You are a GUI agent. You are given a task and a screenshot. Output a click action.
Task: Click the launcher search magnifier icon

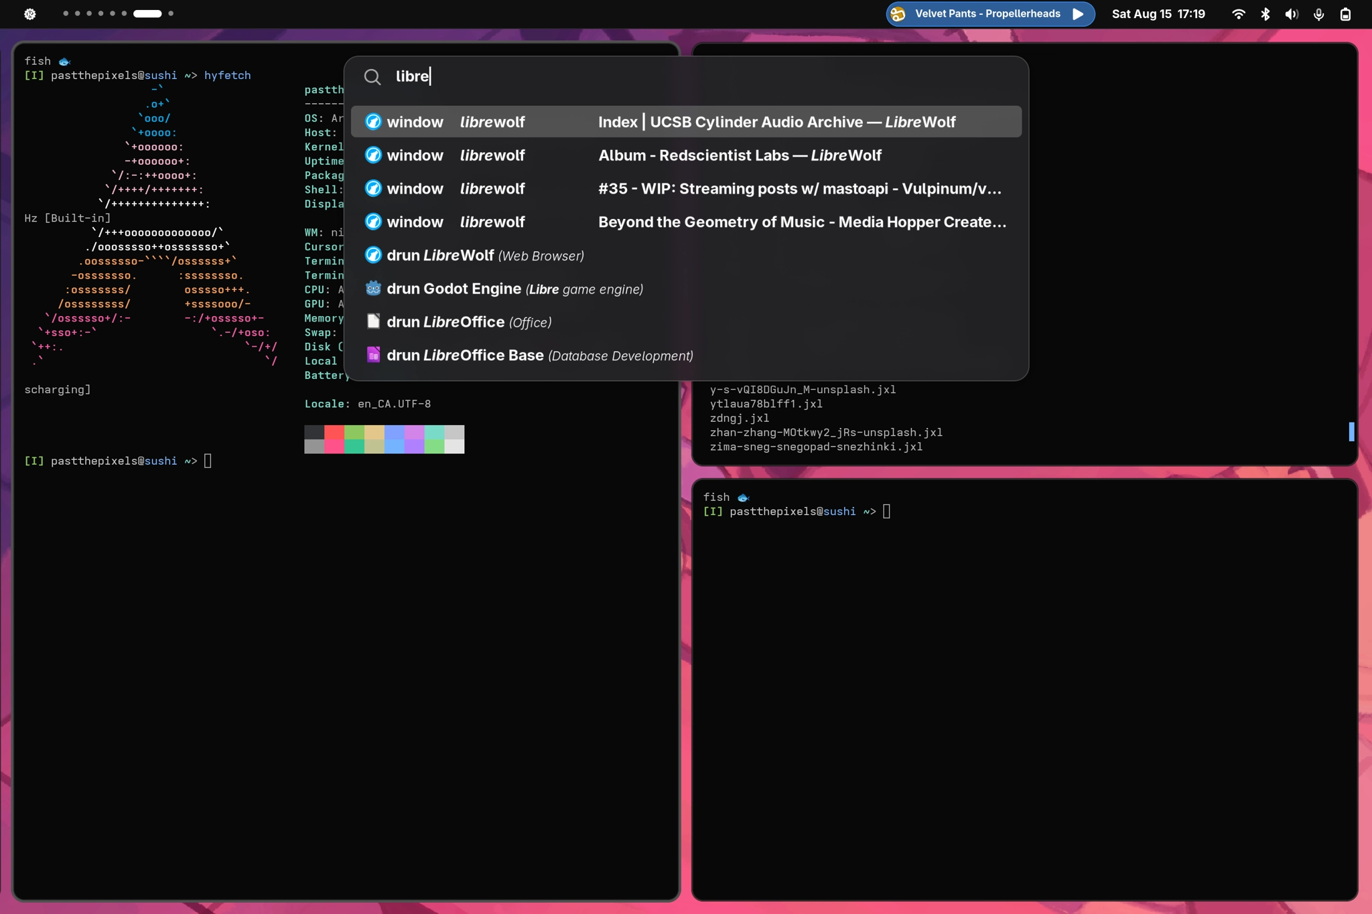click(x=372, y=77)
